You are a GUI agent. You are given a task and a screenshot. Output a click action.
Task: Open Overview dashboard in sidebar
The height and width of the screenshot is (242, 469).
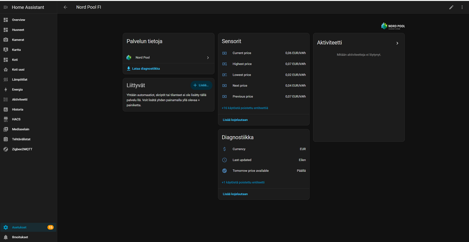(29, 20)
